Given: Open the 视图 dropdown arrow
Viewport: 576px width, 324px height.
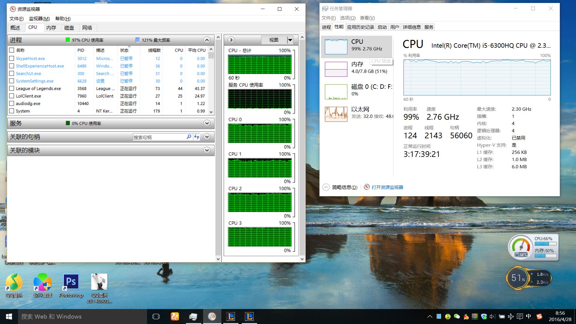Looking at the screenshot, I should click(x=290, y=40).
